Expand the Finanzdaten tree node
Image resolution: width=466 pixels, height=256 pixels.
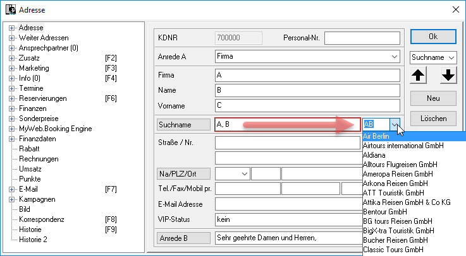[11, 139]
